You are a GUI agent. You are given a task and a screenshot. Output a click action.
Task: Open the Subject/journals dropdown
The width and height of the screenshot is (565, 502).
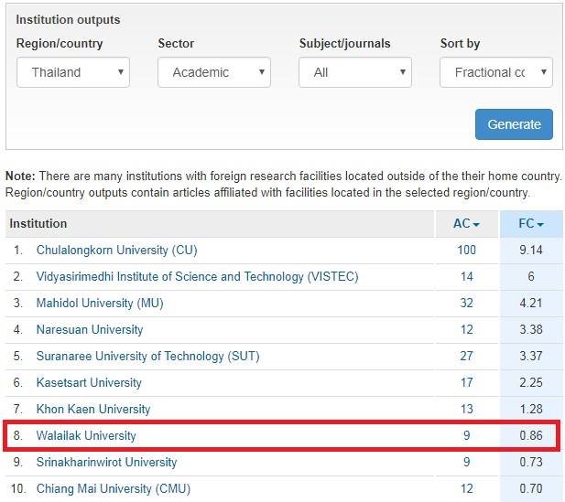[x=355, y=72]
